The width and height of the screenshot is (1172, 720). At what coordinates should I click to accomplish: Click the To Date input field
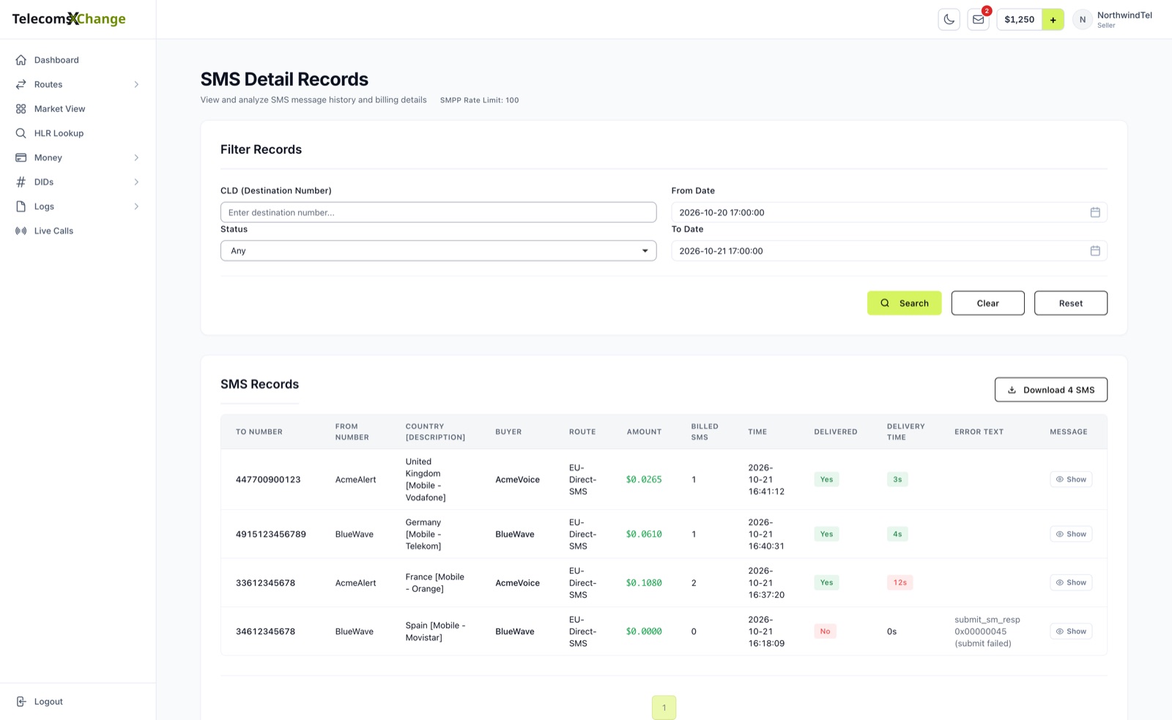coord(889,250)
